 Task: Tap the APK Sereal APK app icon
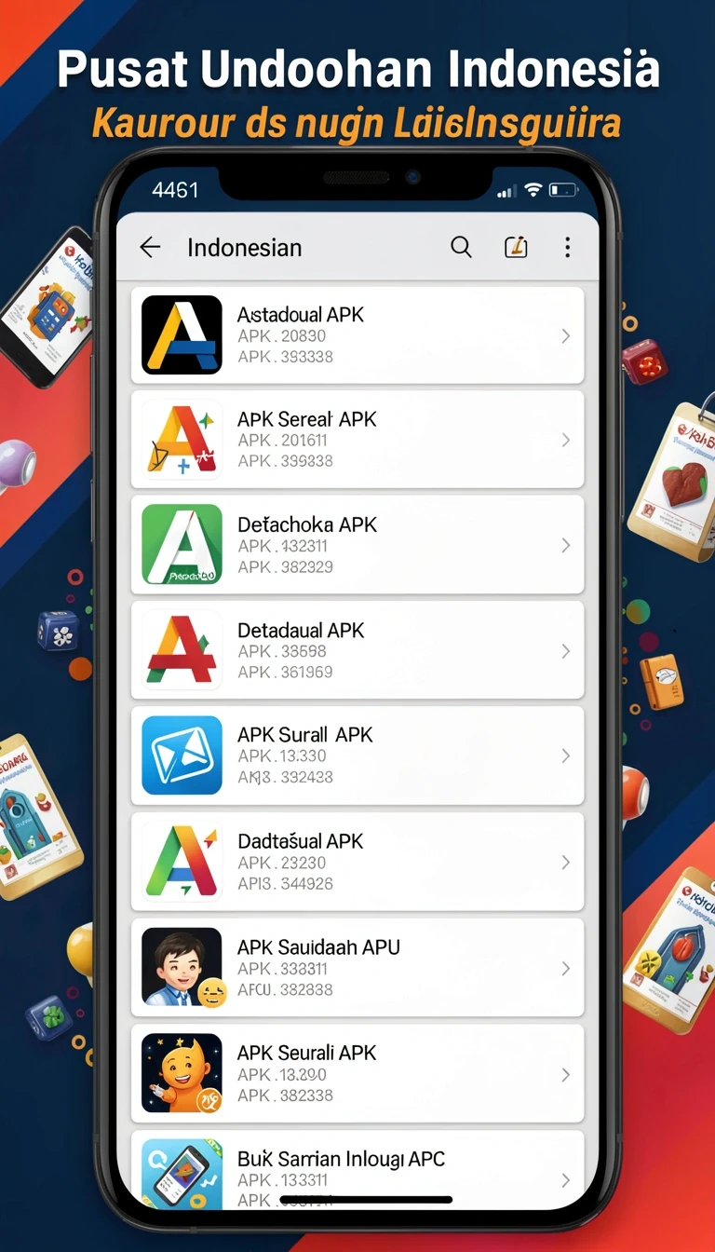(x=182, y=440)
